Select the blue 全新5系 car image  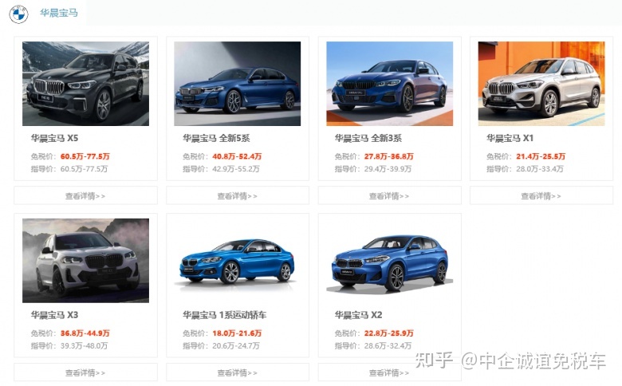237,84
